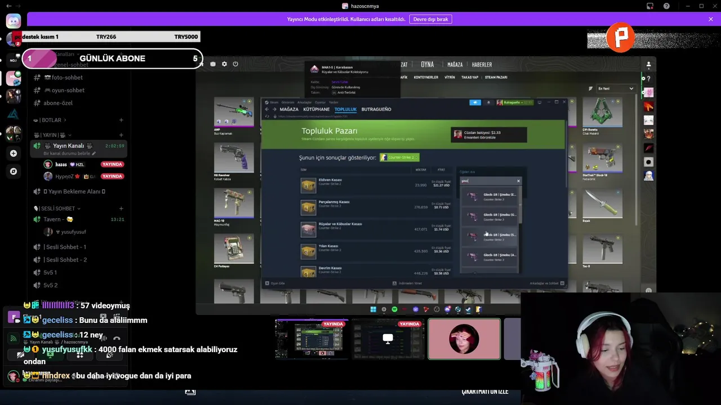Open the ÇIKARTMAYI ÜN İZLE link
This screenshot has height=405, width=721.
tap(485, 391)
